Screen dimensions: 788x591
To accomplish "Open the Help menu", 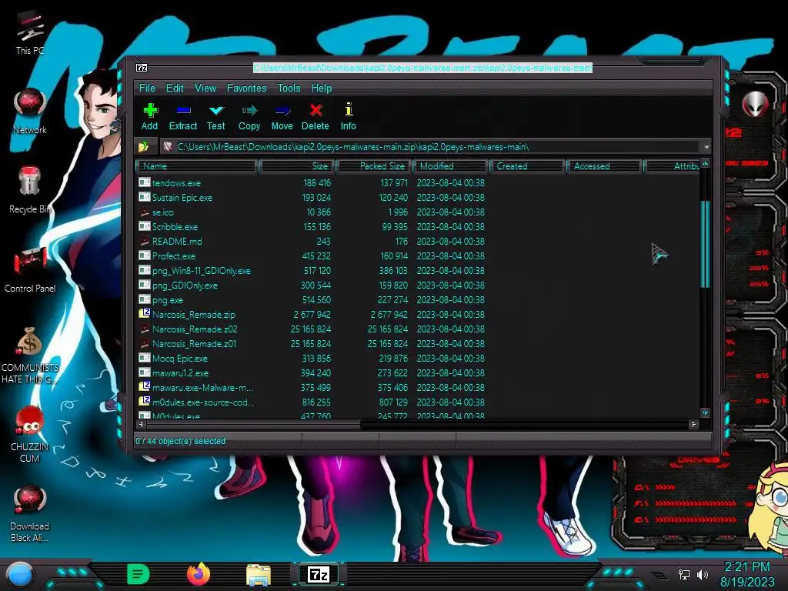I will pos(322,88).
